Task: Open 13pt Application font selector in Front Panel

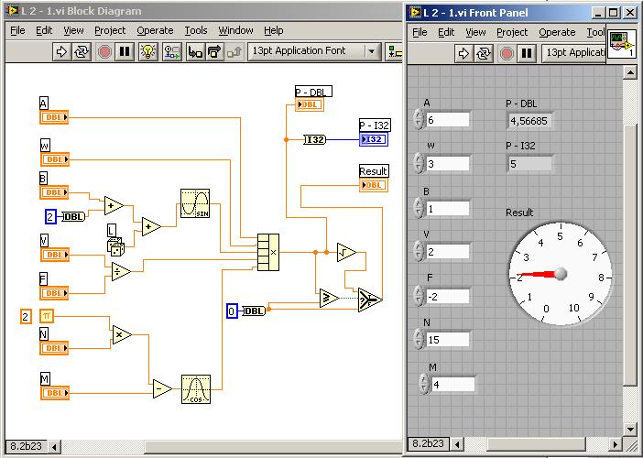Action: pos(574,53)
